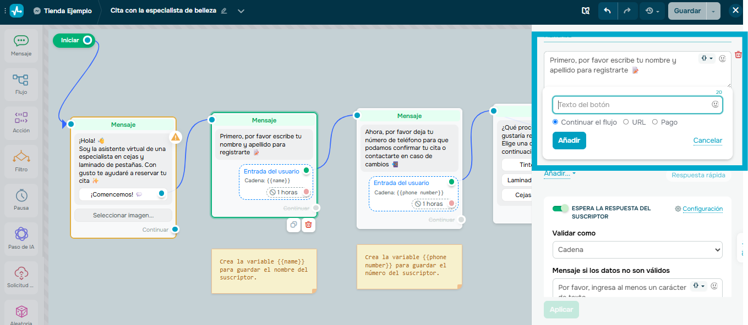This screenshot has width=748, height=325.
Task: Edit the flow name with the pencil icon
Action: pos(223,10)
